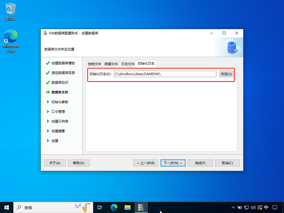Proceed with 下一步(N) button

point(173,163)
